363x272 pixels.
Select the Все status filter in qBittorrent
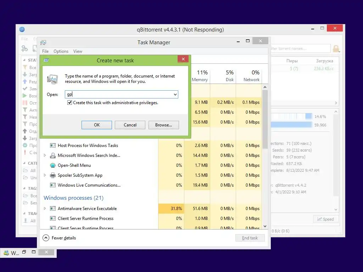pos(30,67)
